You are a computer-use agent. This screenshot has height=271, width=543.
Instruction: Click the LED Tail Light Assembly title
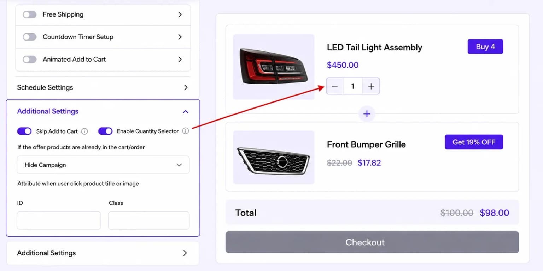click(x=374, y=48)
